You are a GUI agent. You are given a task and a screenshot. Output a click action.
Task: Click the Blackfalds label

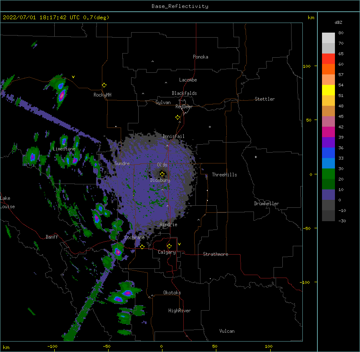tap(184, 93)
